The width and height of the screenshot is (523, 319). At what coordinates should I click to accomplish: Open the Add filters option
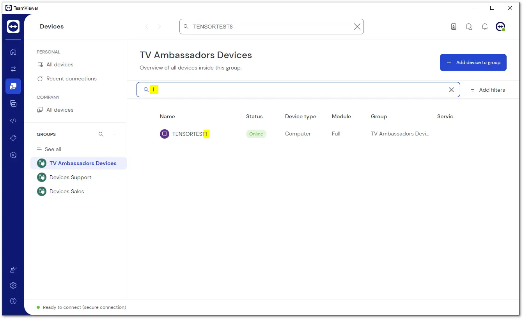click(x=488, y=90)
